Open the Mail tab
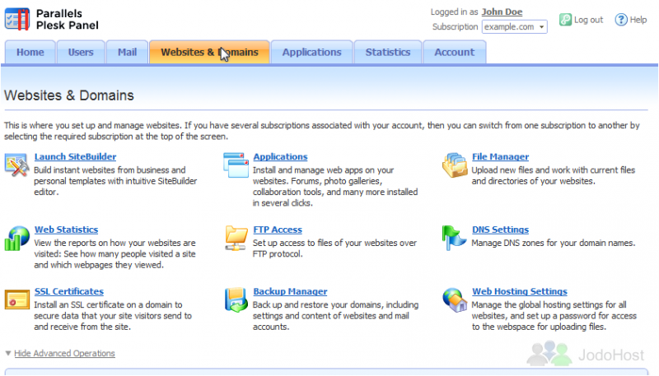The width and height of the screenshot is (659, 376). point(127,53)
